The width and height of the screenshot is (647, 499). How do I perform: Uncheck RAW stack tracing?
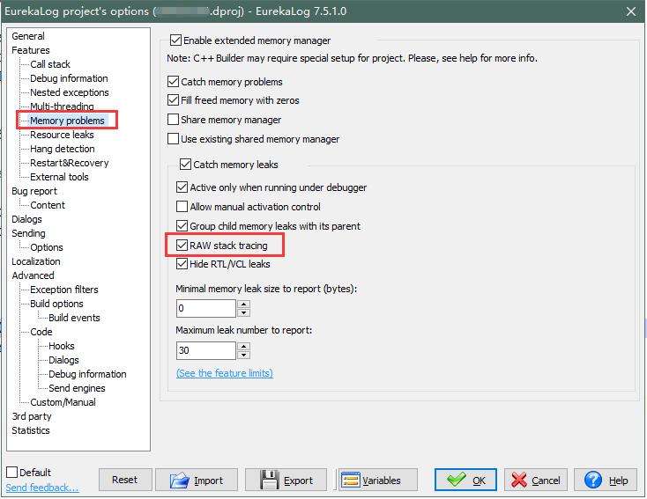tap(182, 246)
